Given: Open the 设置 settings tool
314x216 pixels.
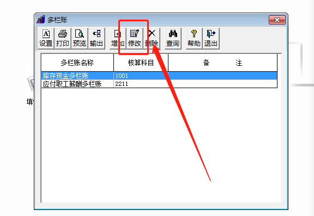Looking at the screenshot, I should click(46, 39).
